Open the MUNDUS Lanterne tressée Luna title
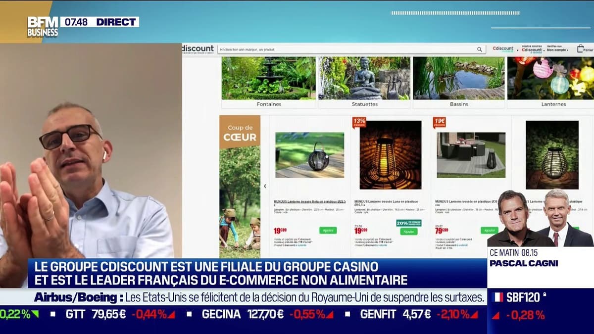 (x=386, y=202)
